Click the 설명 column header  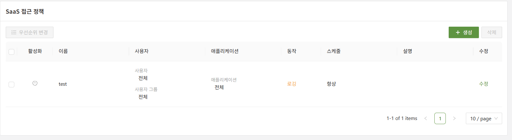(407, 51)
